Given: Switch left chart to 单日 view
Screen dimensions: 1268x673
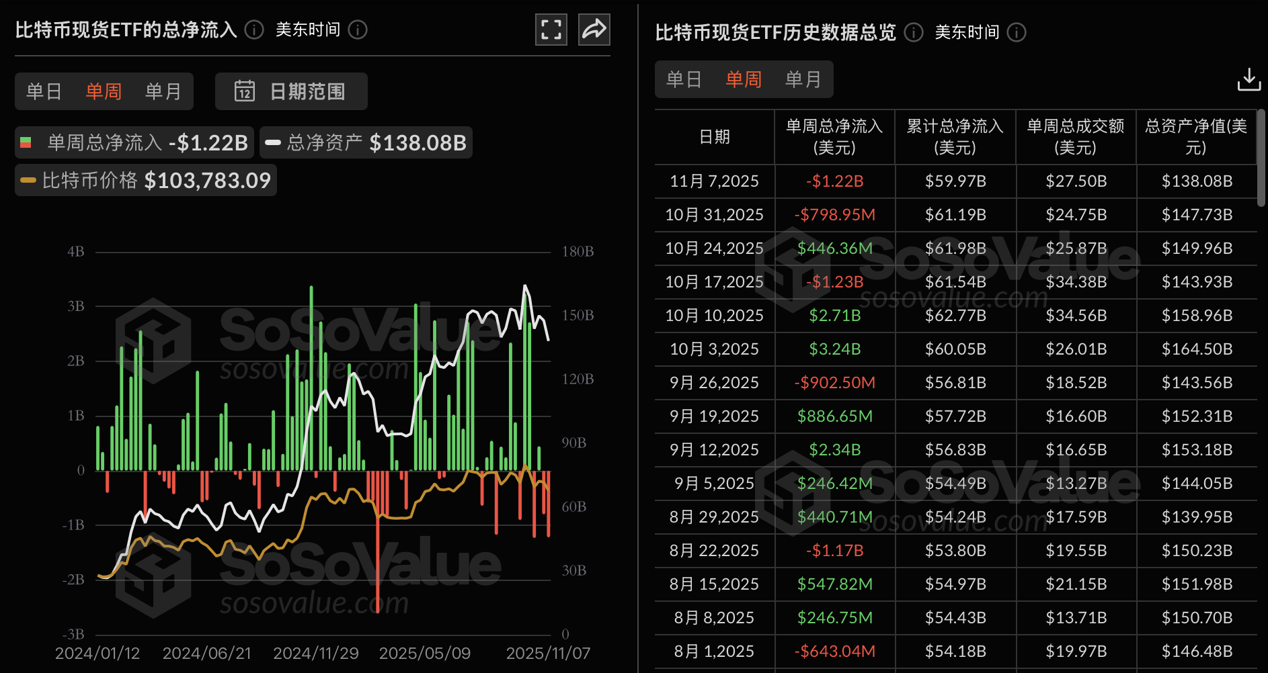Looking at the screenshot, I should pos(44,91).
